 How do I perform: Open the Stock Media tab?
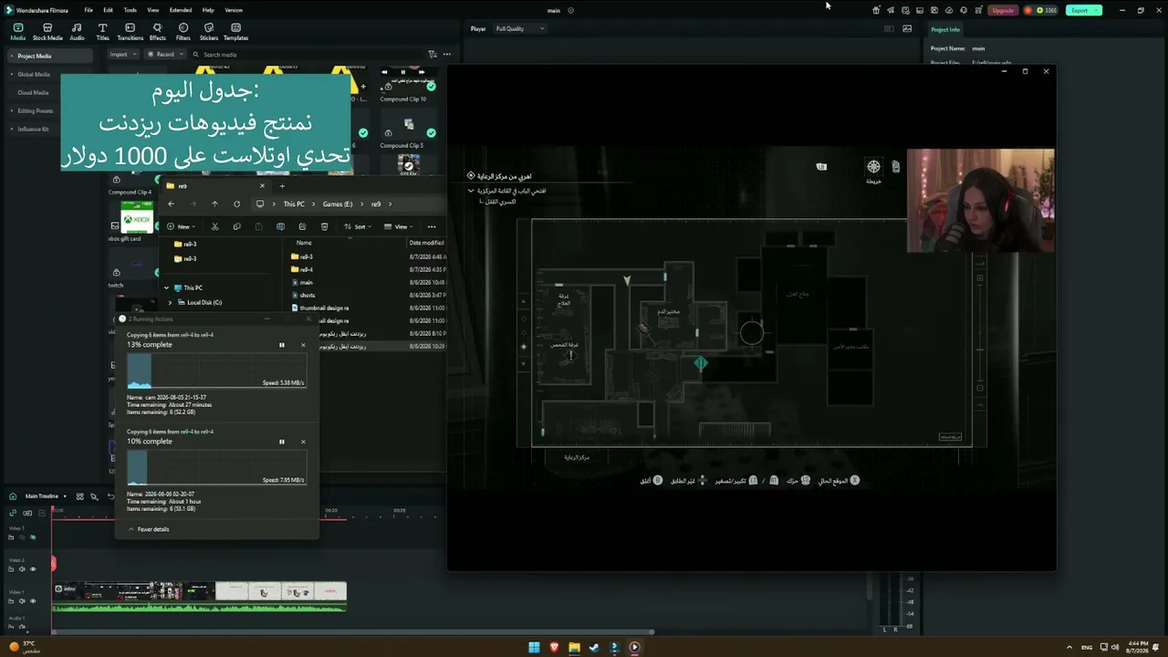point(47,32)
